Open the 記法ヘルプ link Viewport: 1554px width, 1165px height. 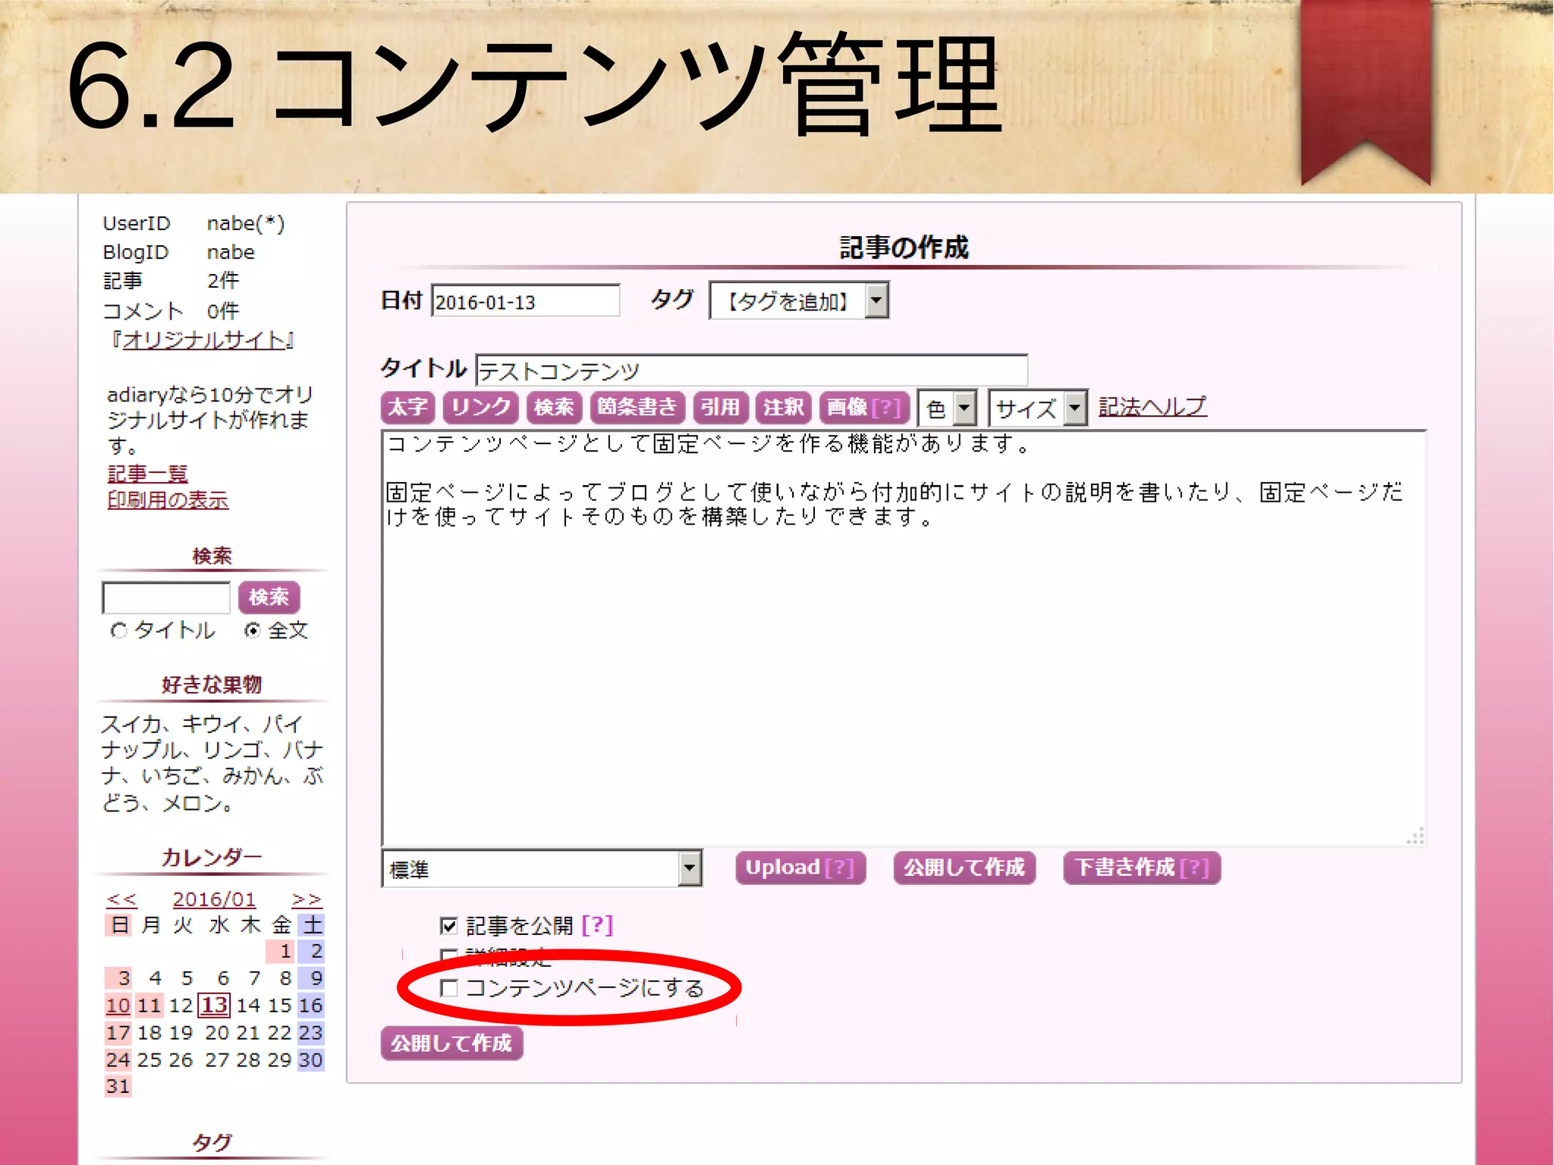1153,407
